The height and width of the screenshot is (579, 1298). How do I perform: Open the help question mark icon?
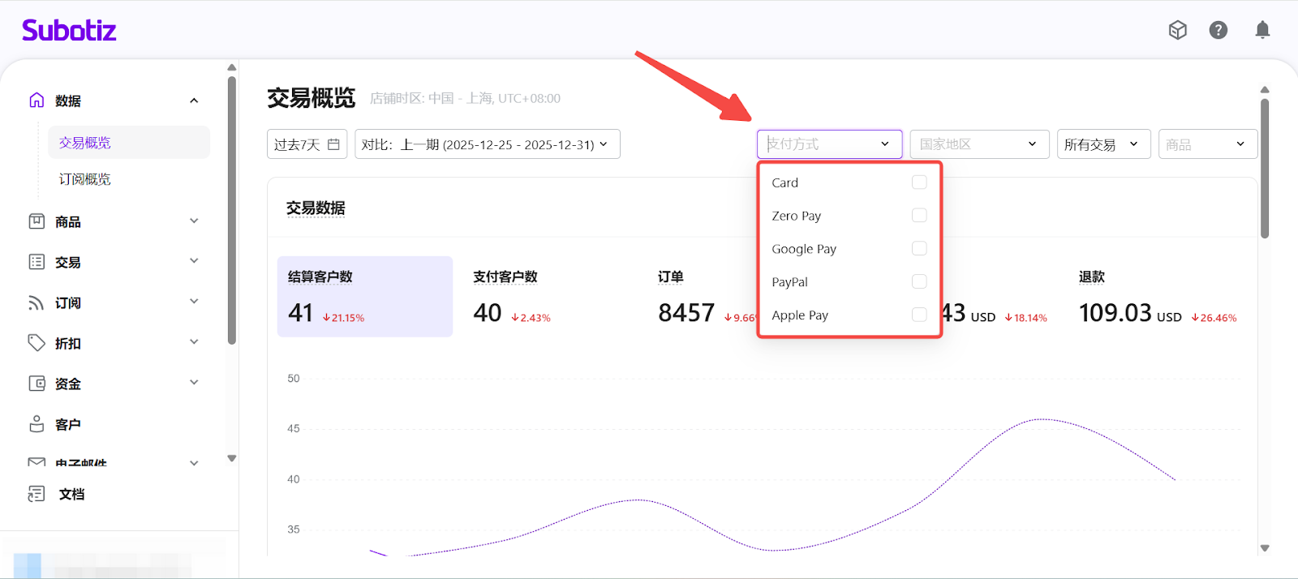(x=1218, y=30)
